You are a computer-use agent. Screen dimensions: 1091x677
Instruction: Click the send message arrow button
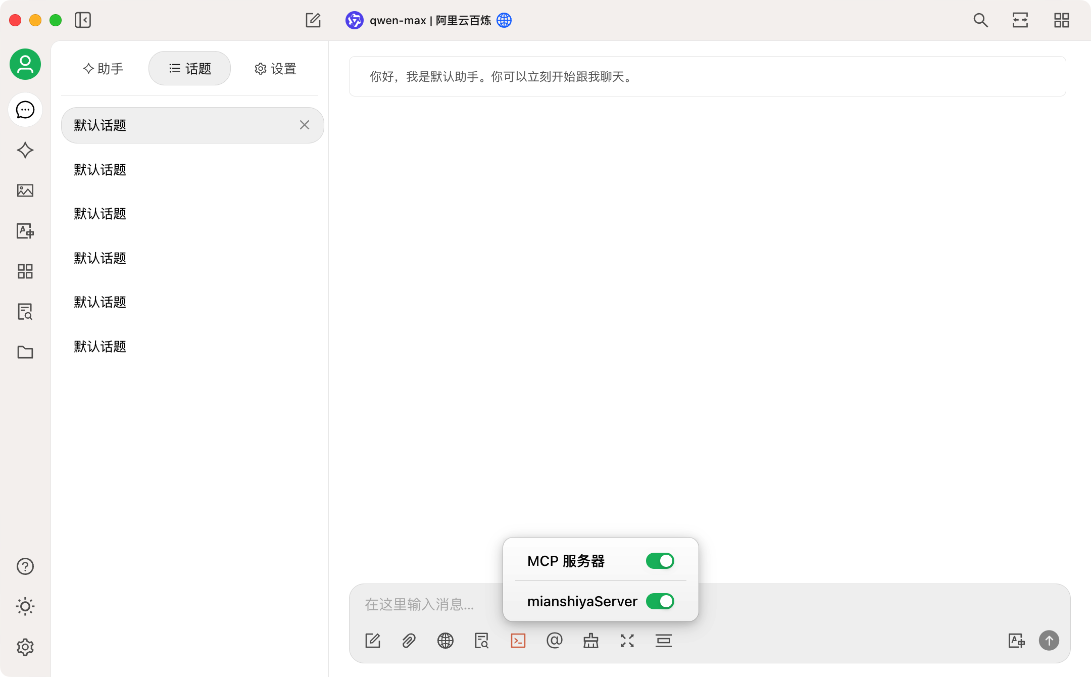click(1049, 641)
